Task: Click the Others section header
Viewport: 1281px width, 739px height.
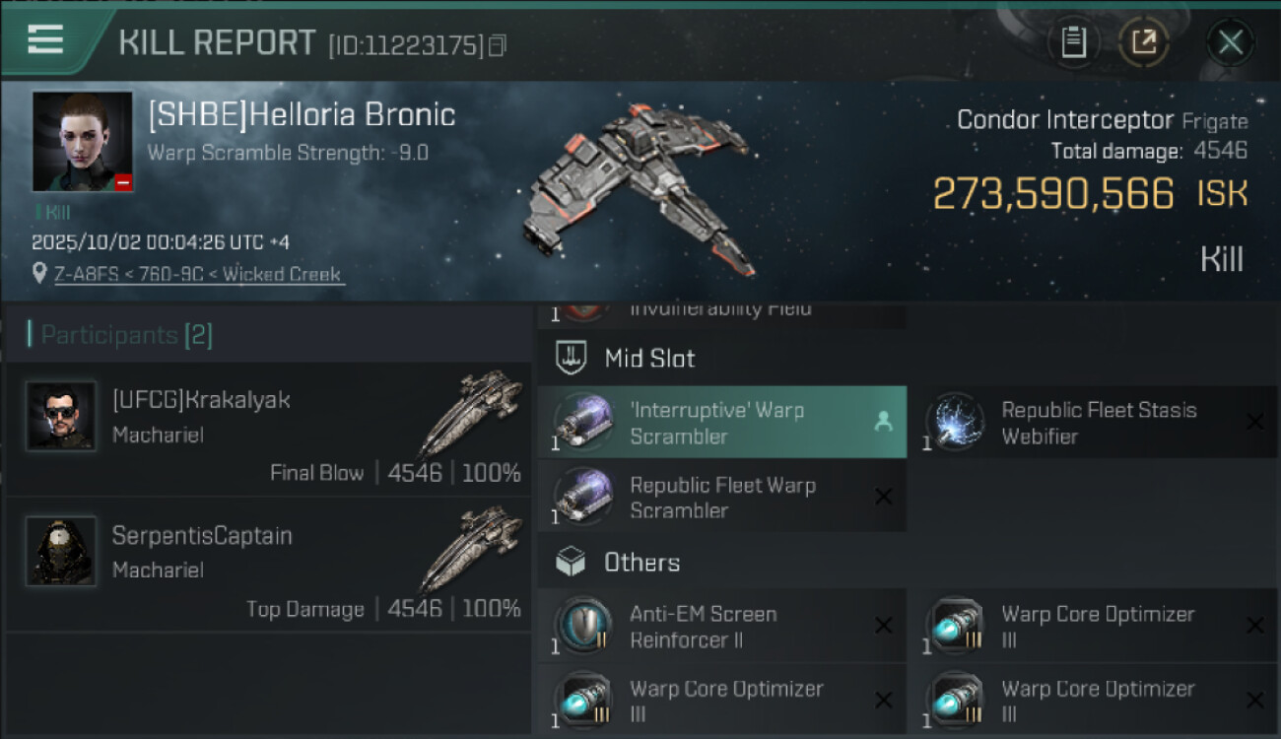Action: pyautogui.click(x=640, y=563)
